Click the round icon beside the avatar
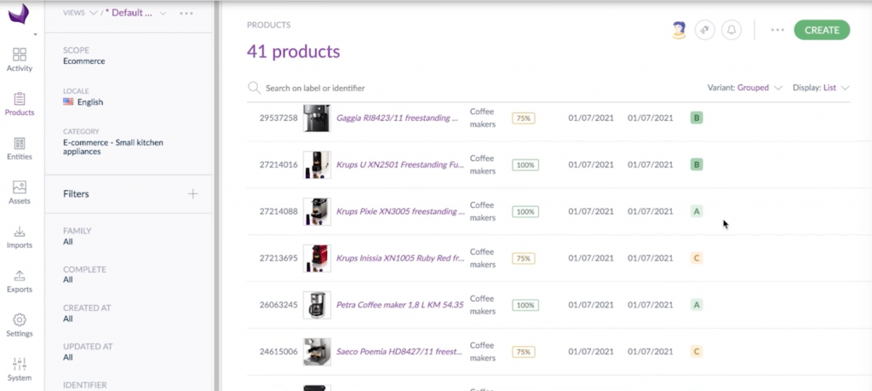 point(704,30)
